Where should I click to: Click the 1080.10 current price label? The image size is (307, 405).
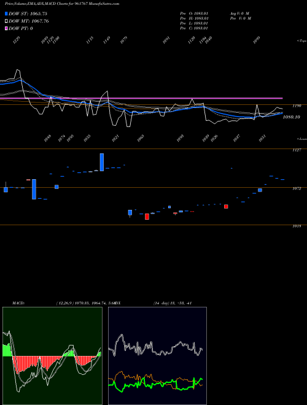point(292,117)
